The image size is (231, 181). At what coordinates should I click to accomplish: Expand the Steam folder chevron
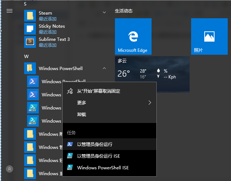coord(104,12)
